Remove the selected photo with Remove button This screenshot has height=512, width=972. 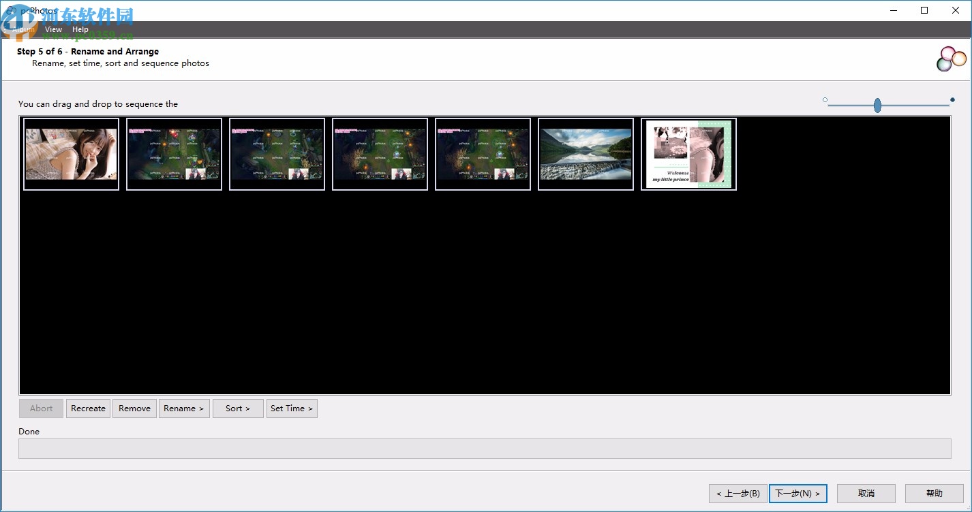click(x=134, y=409)
